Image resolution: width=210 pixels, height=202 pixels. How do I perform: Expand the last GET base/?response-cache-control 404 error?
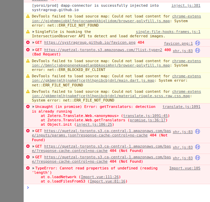point(33,157)
